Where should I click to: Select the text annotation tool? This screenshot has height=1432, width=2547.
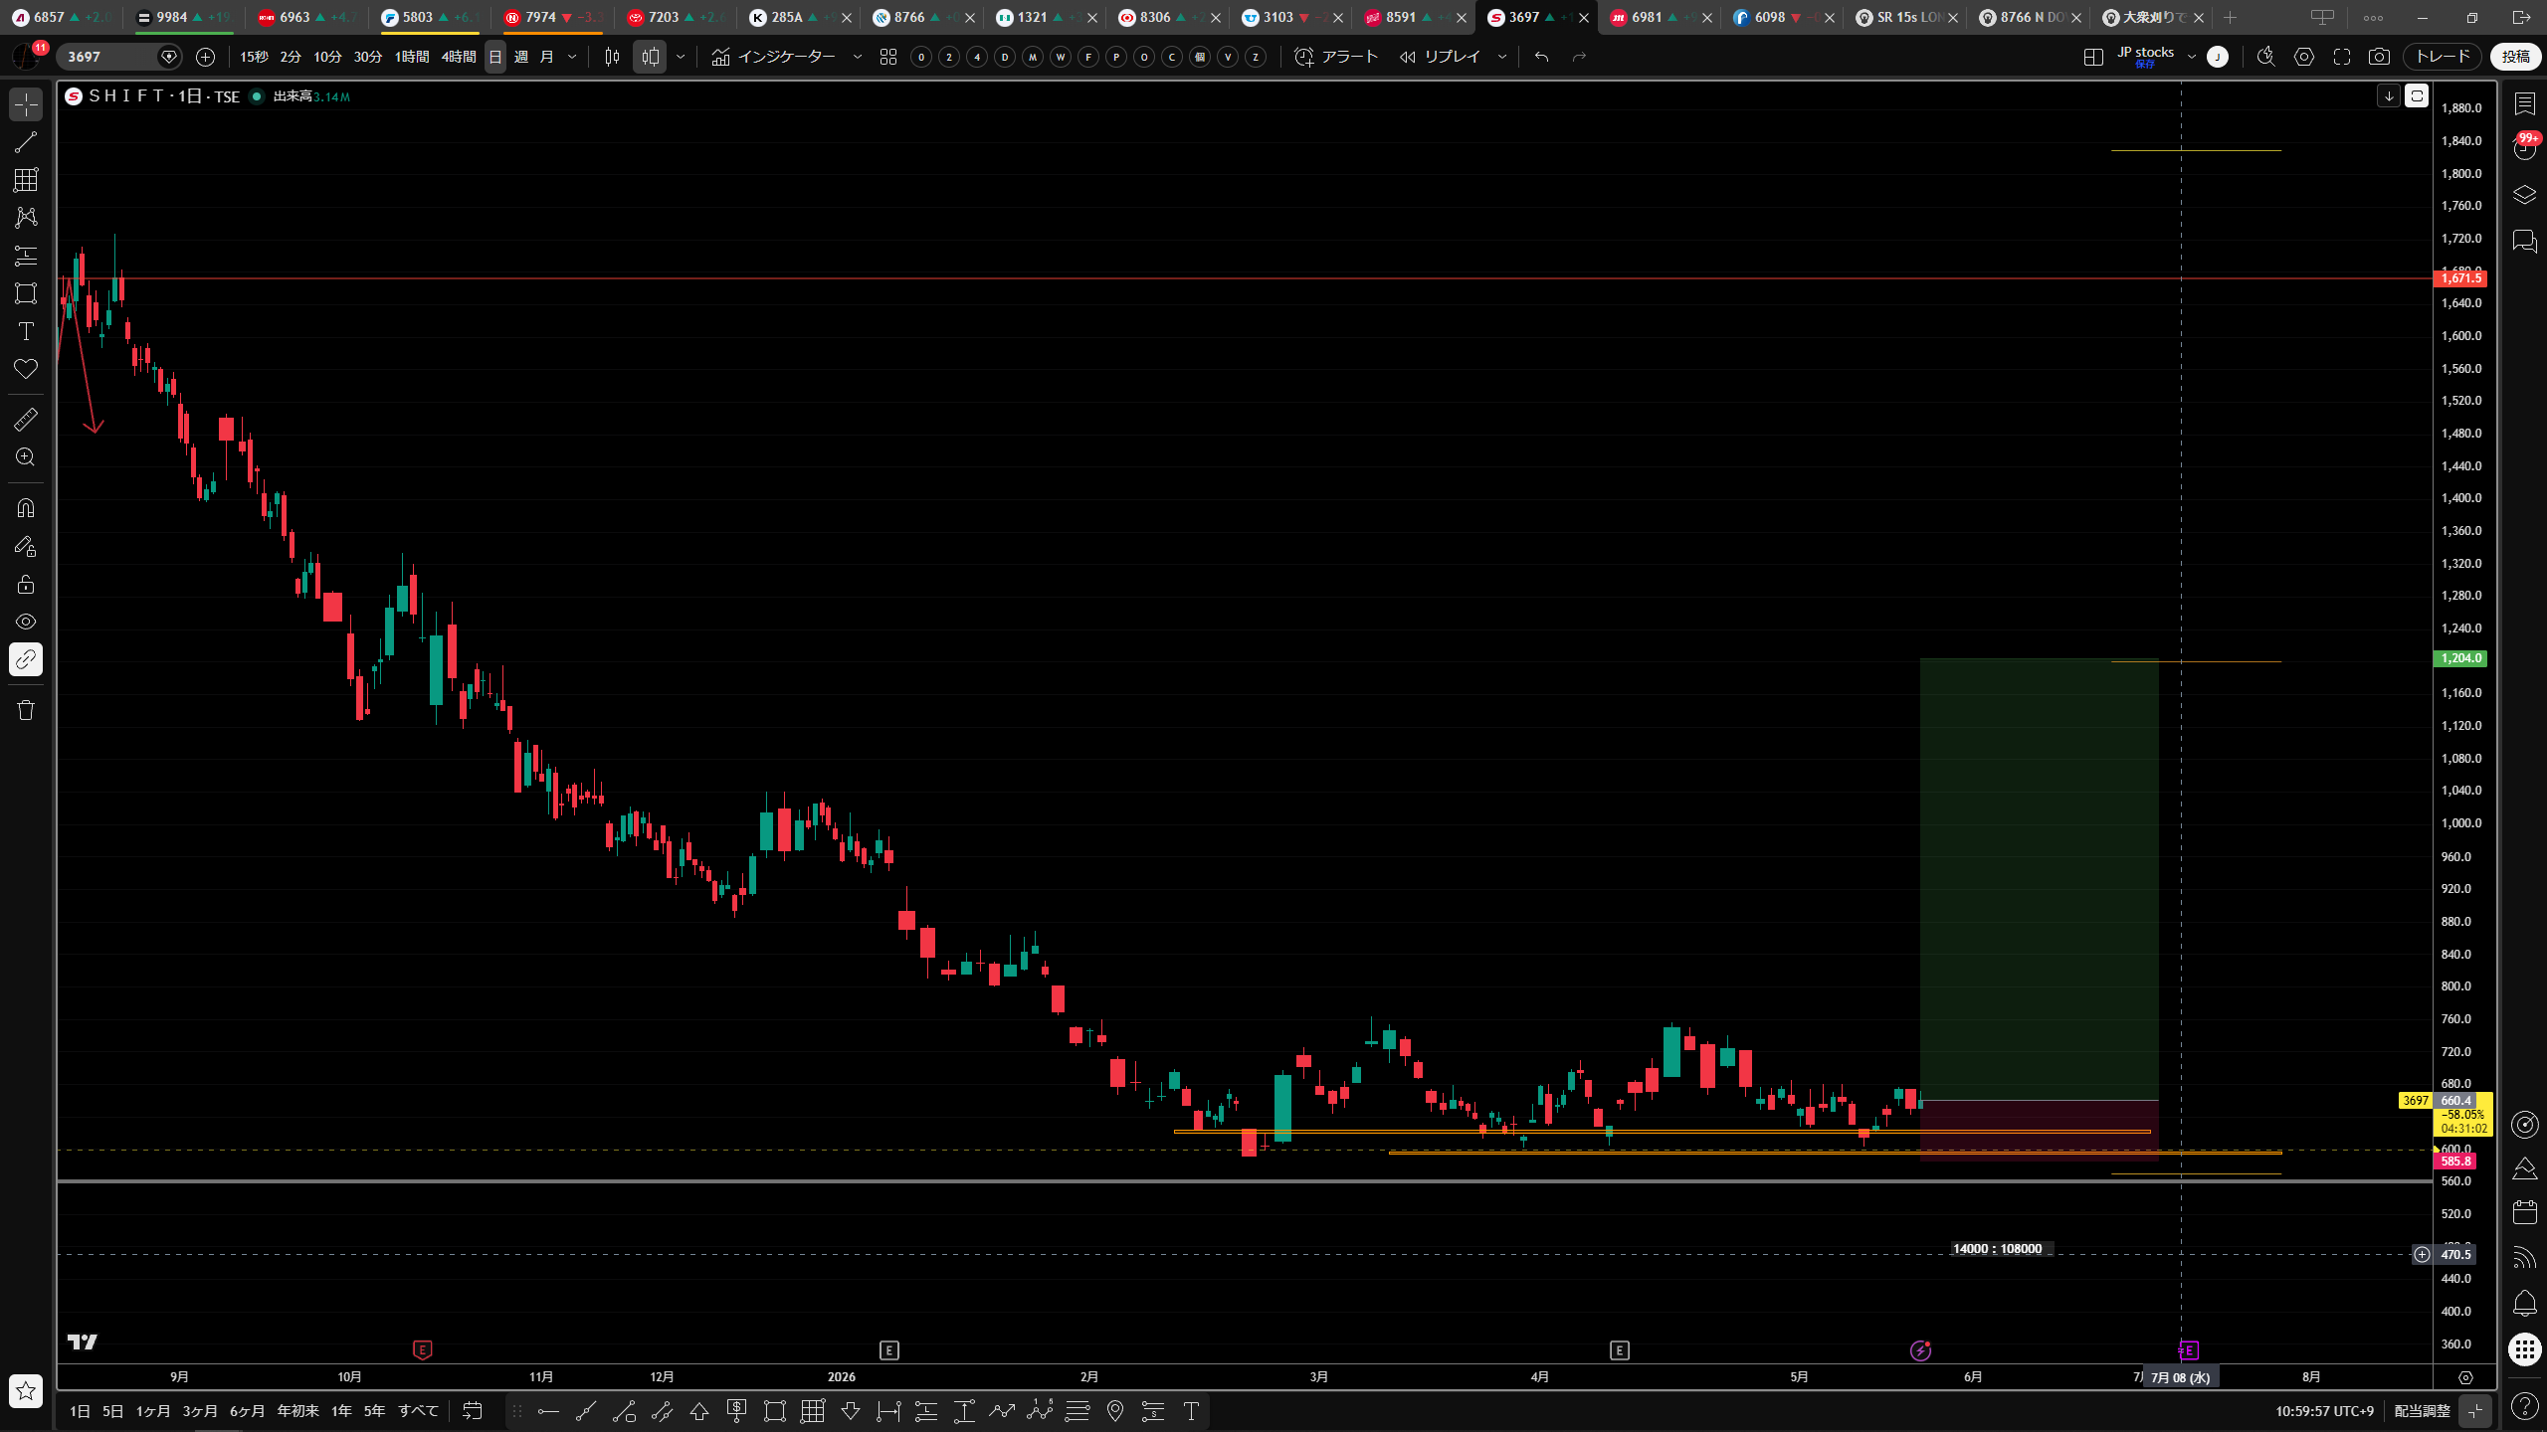tap(26, 331)
